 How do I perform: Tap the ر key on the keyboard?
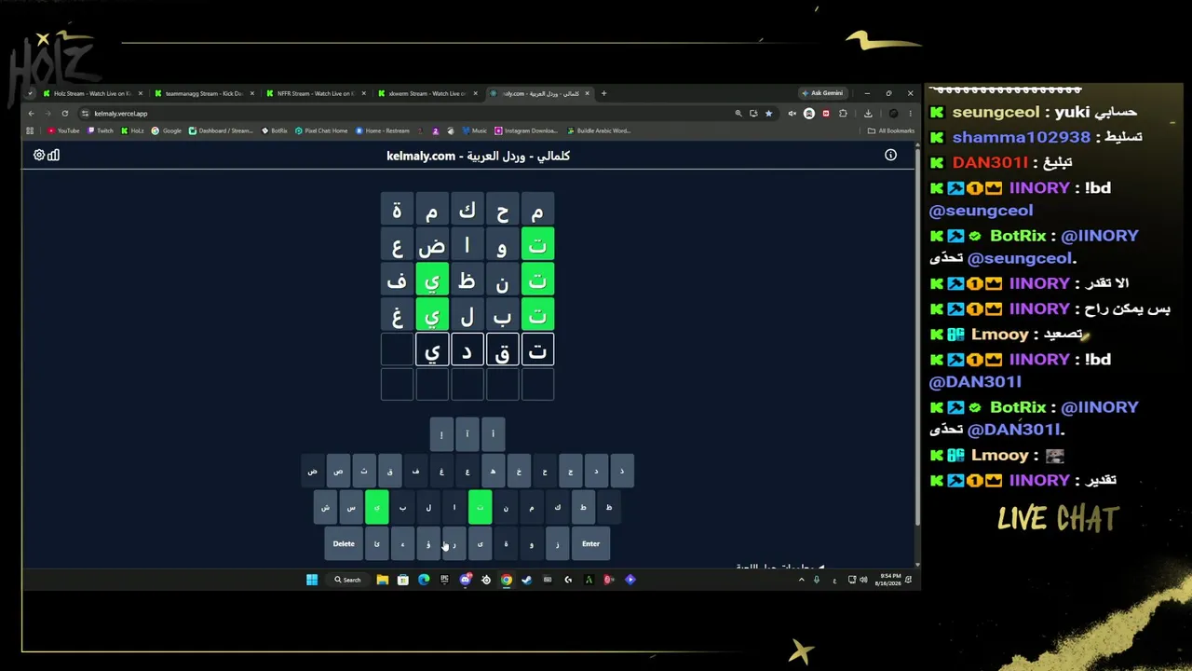pyautogui.click(x=454, y=544)
